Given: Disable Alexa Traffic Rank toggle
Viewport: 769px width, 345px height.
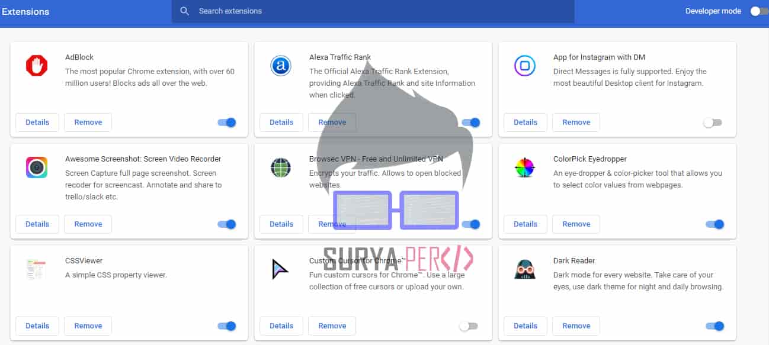Looking at the screenshot, I should click(471, 122).
